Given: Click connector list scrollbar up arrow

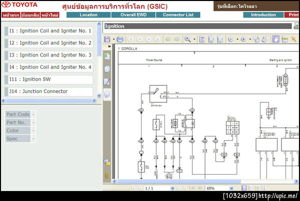Looking at the screenshot, I should (99, 24).
